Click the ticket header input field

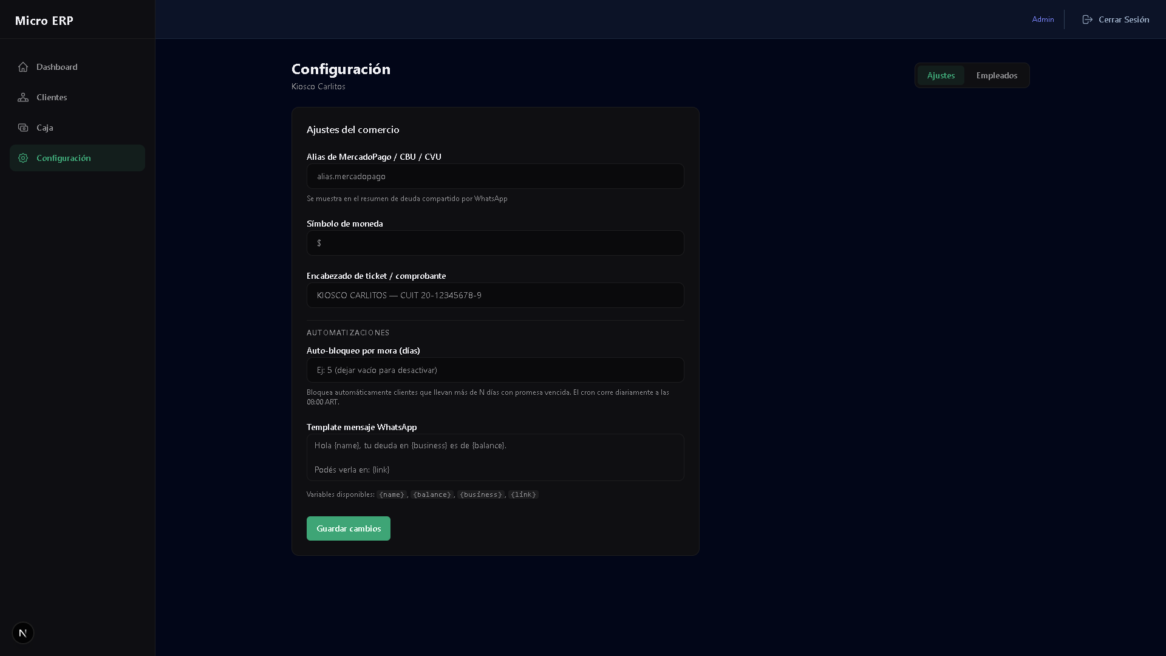pyautogui.click(x=495, y=295)
